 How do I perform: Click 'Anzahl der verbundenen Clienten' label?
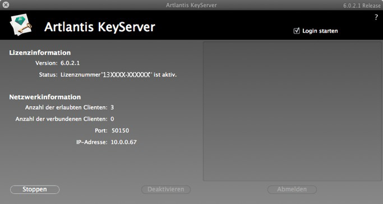[61, 119]
